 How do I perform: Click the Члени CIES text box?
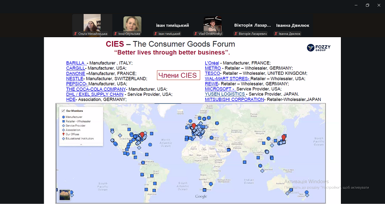coord(178,76)
